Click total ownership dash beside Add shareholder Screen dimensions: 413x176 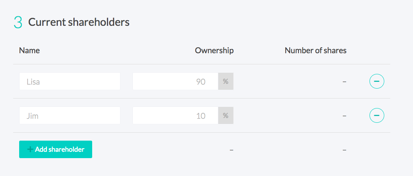(x=231, y=150)
